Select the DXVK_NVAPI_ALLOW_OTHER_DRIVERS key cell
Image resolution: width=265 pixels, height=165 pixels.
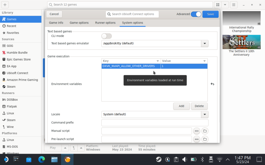click(x=131, y=66)
